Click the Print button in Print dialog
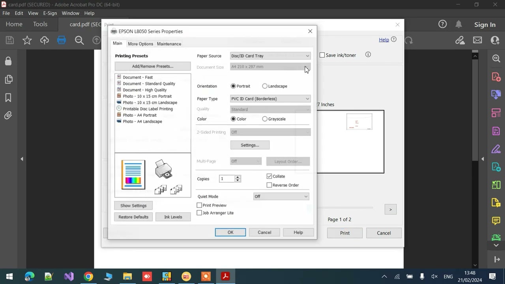 click(345, 233)
